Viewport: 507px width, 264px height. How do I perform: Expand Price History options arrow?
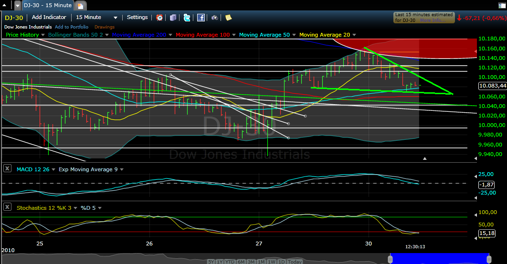pos(43,35)
